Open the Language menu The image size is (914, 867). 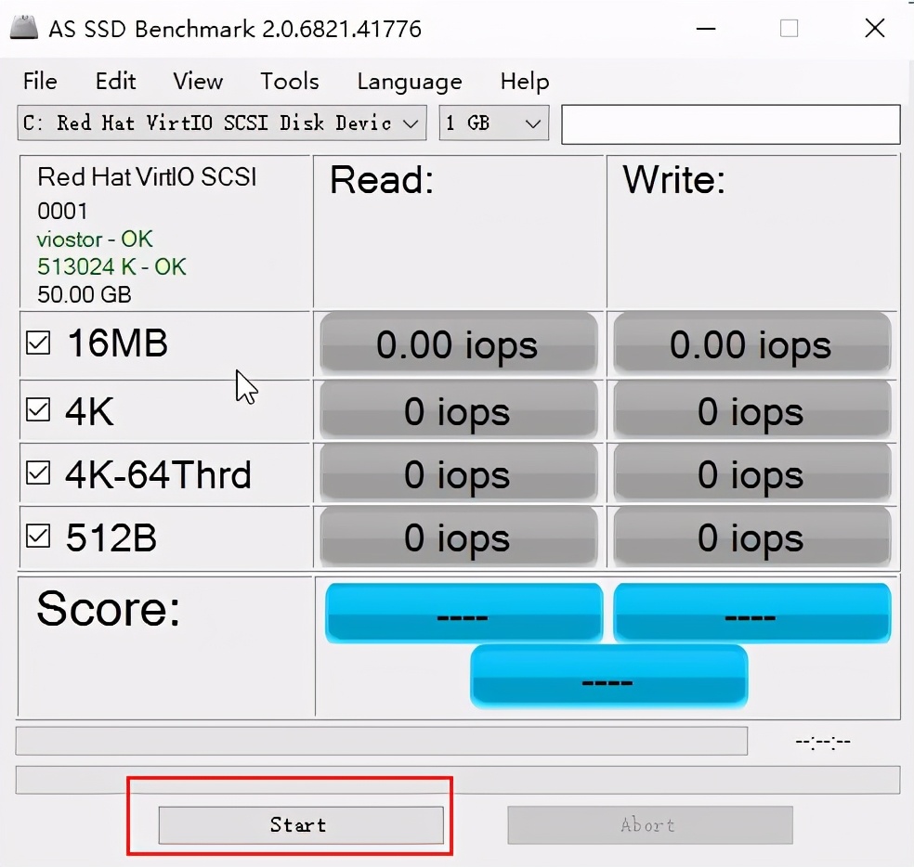[410, 82]
